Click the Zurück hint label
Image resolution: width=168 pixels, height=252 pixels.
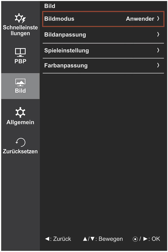tap(62, 239)
